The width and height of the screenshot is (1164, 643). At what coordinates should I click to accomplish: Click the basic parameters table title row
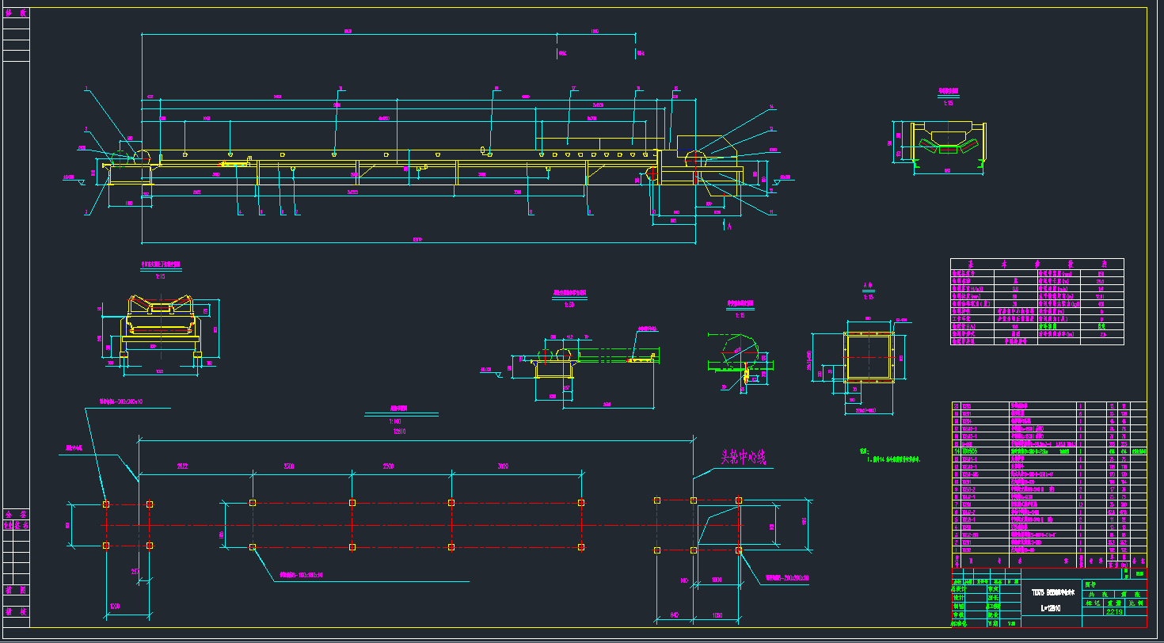click(1037, 265)
